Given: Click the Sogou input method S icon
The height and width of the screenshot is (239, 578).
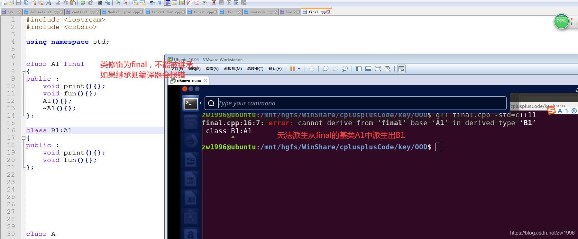Looking at the screenshot, I should [552, 111].
